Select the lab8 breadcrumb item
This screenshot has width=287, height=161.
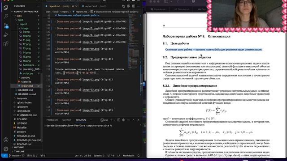click(56, 12)
